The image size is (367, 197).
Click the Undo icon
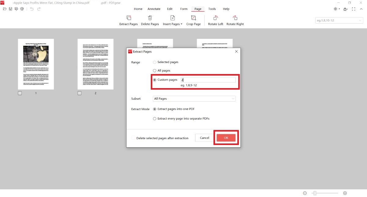(32, 9)
